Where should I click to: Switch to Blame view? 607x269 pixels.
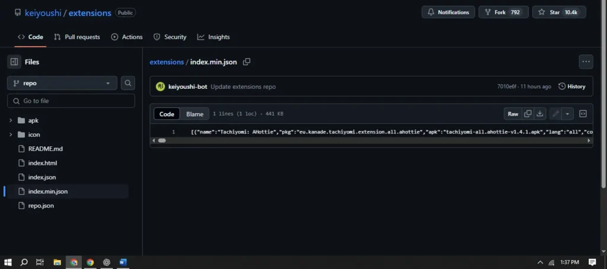coord(194,114)
